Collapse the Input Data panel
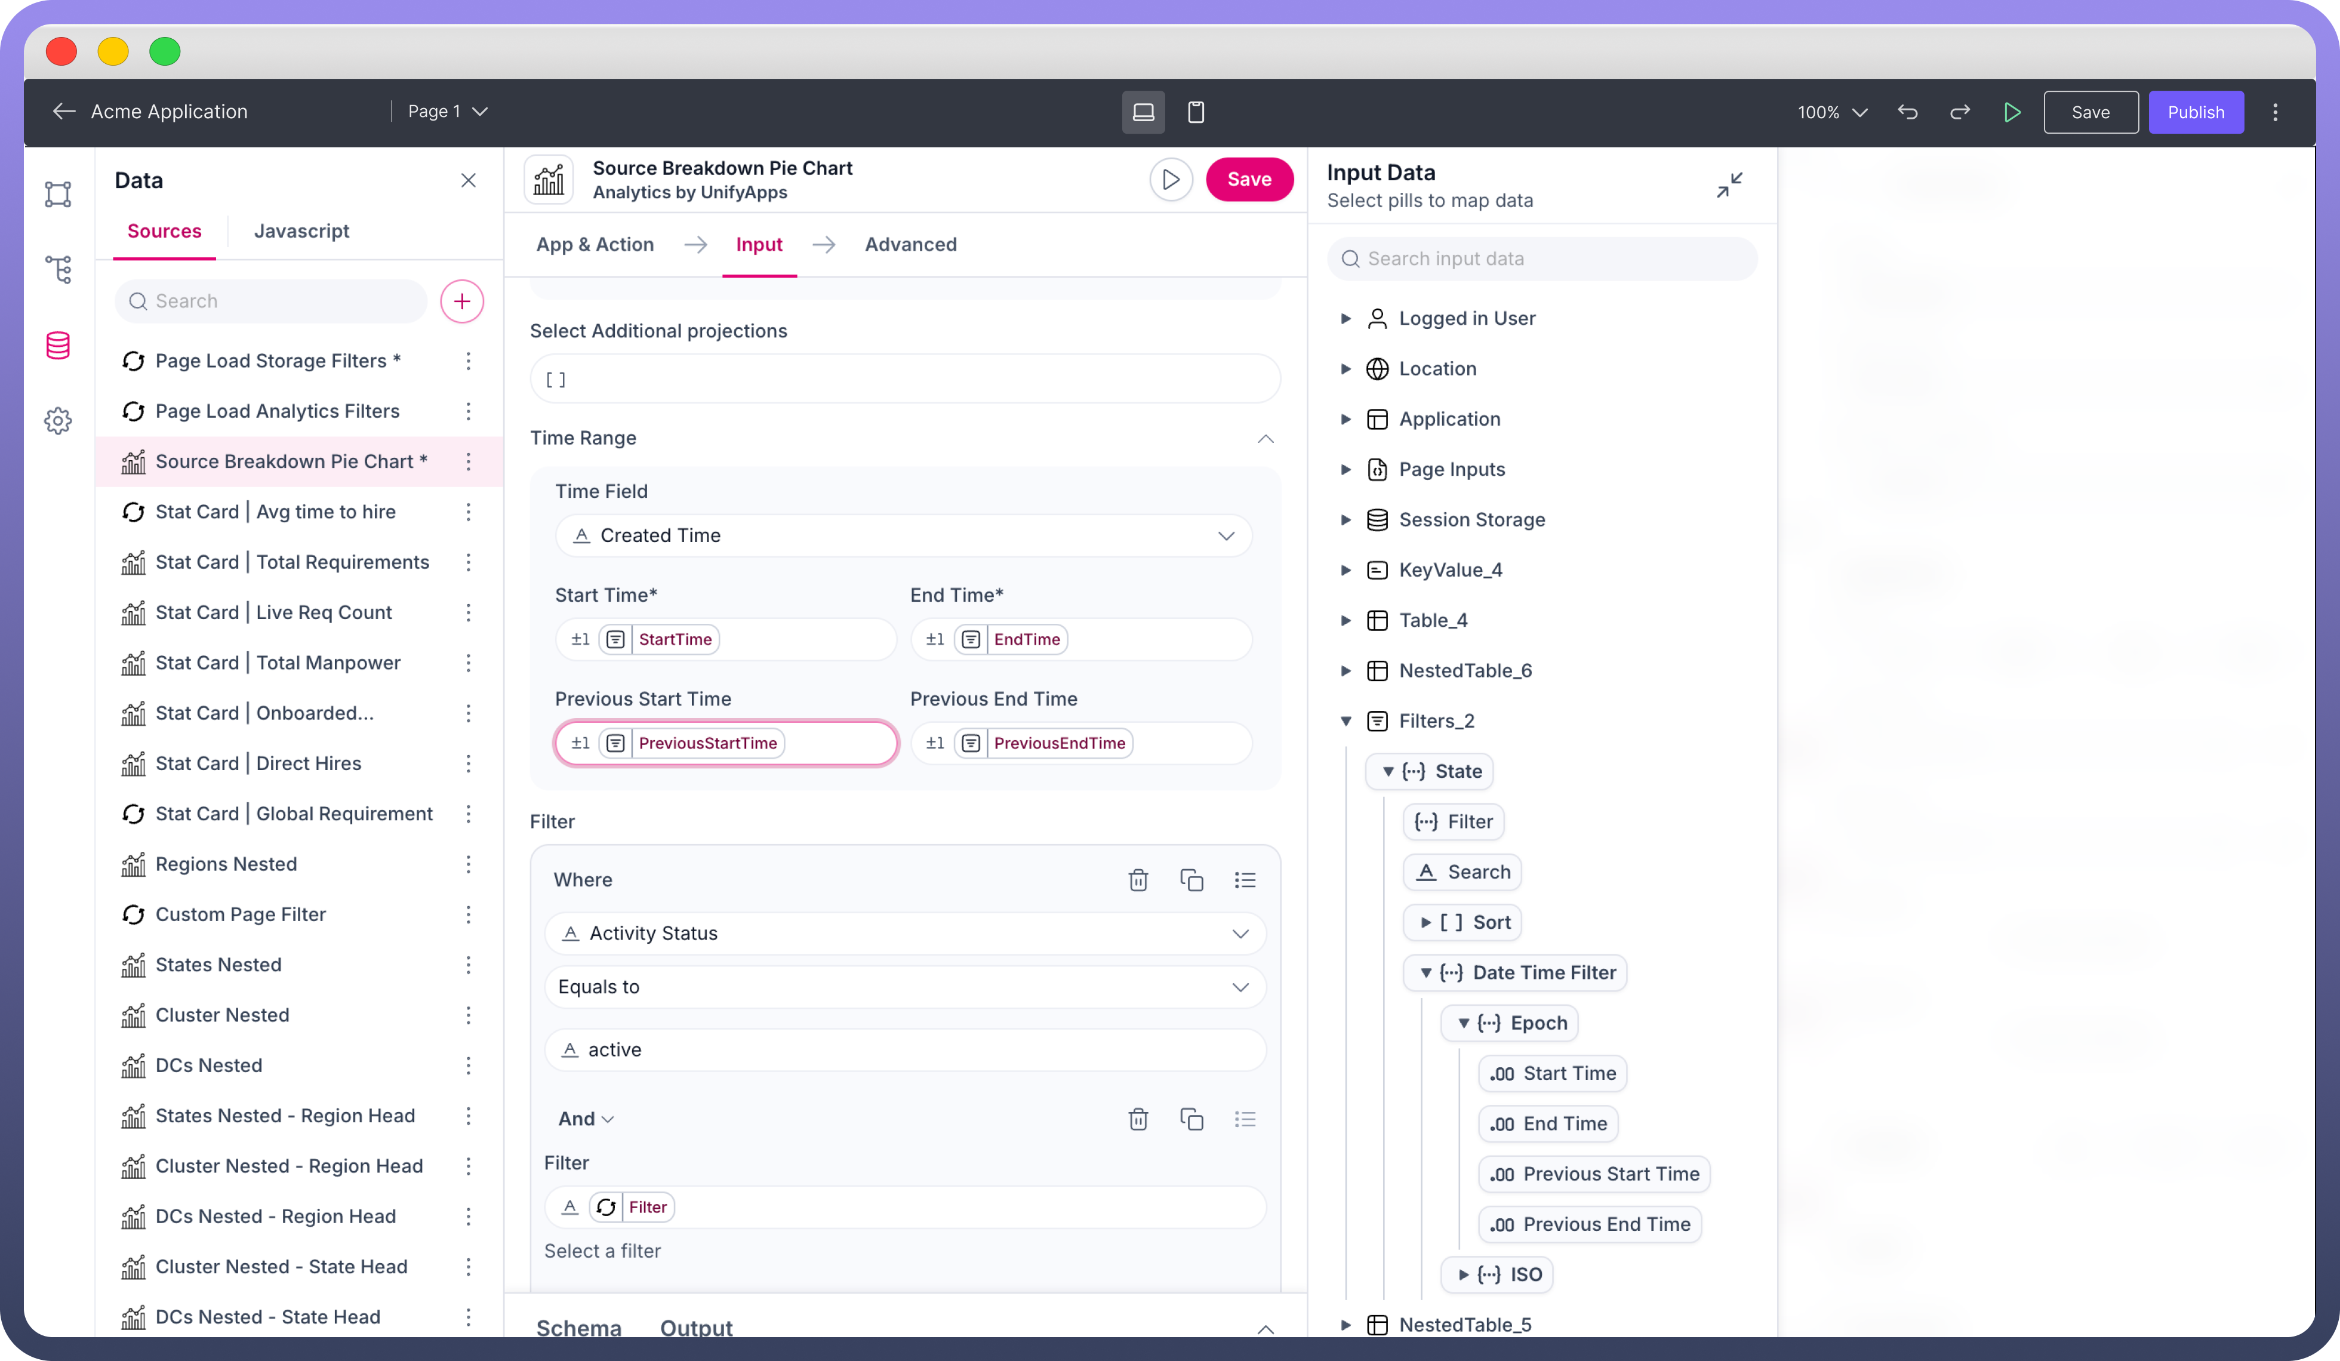 (1729, 184)
